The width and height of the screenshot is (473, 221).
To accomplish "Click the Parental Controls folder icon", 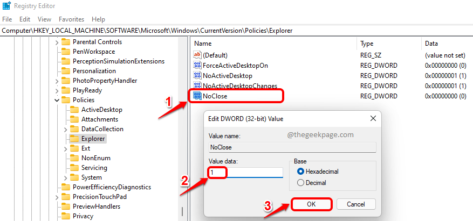I will click(66, 42).
